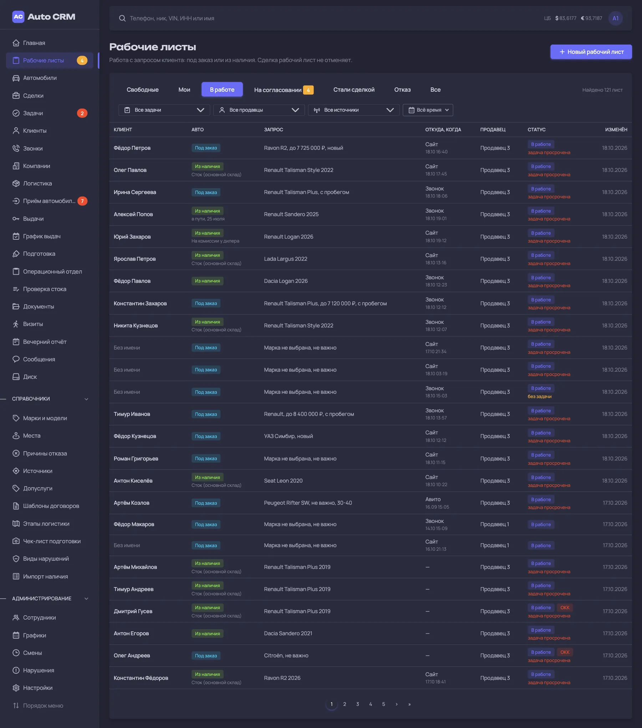Go to page 2 of results
This screenshot has width=642, height=728.
[345, 704]
